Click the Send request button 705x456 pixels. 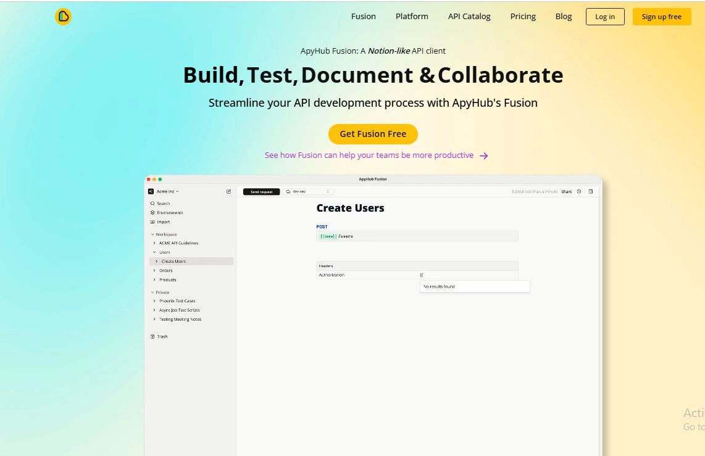coord(261,192)
